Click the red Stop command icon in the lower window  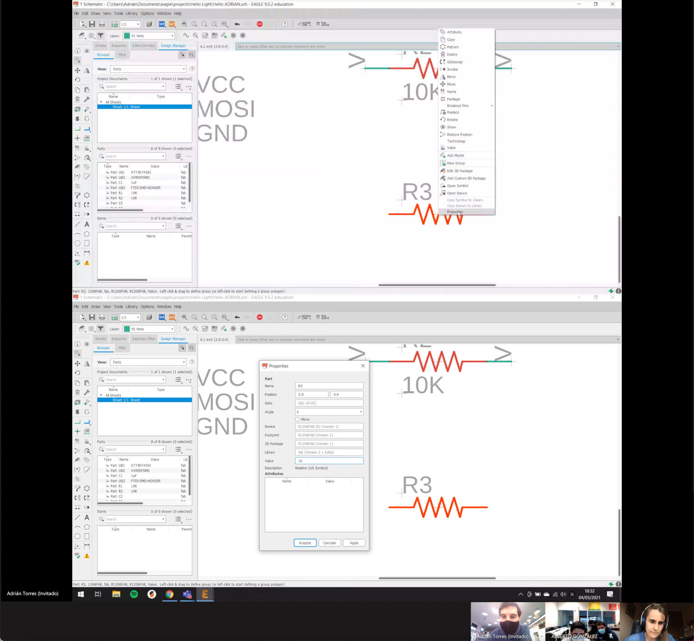[x=260, y=317]
